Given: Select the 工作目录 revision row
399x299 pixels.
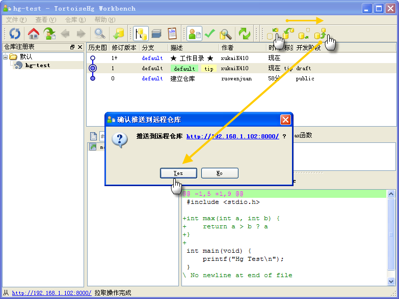Looking at the screenshot, I should [x=241, y=58].
